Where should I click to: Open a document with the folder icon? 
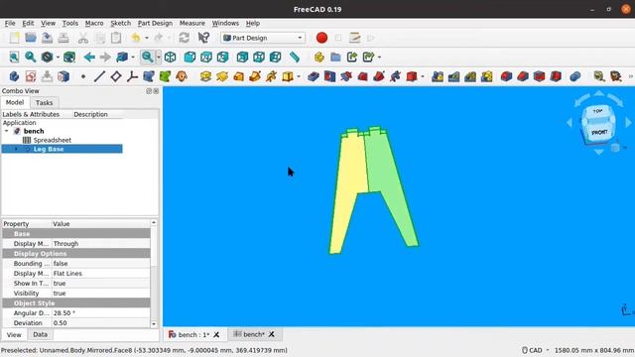pos(31,38)
